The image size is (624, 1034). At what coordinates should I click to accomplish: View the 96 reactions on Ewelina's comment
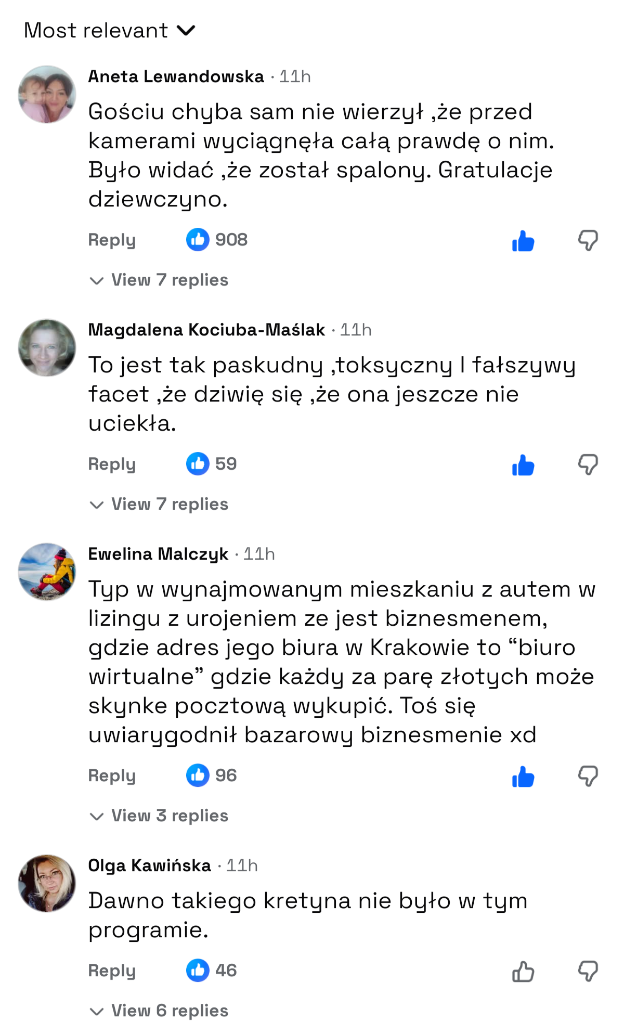212,775
